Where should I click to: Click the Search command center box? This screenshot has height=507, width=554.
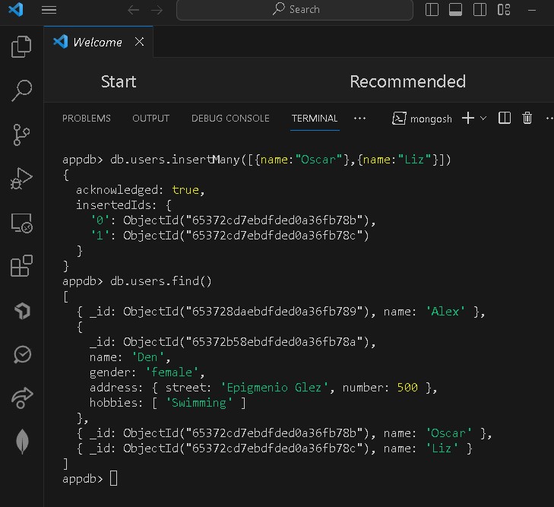coord(295,10)
